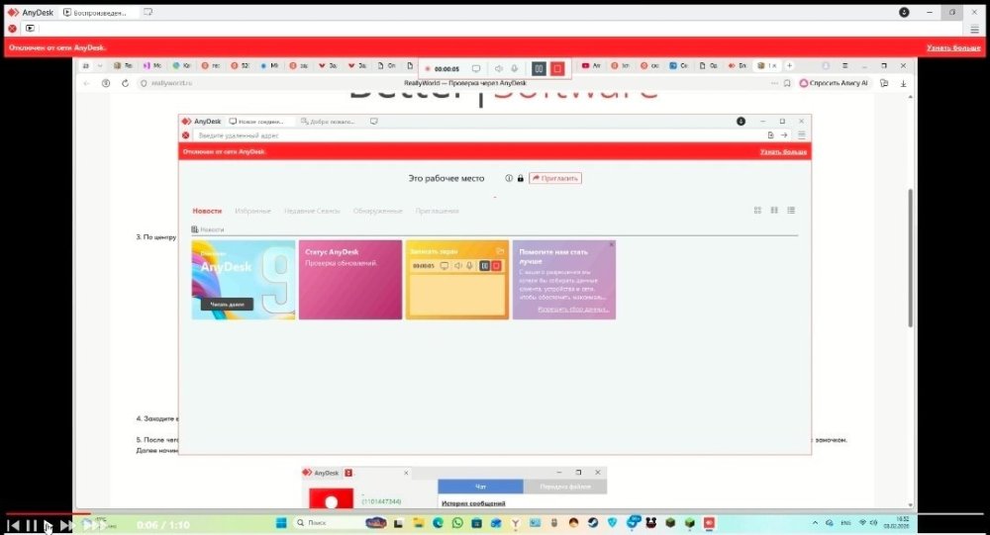
Task: Click the data collection link on the purple card
Action: click(573, 310)
